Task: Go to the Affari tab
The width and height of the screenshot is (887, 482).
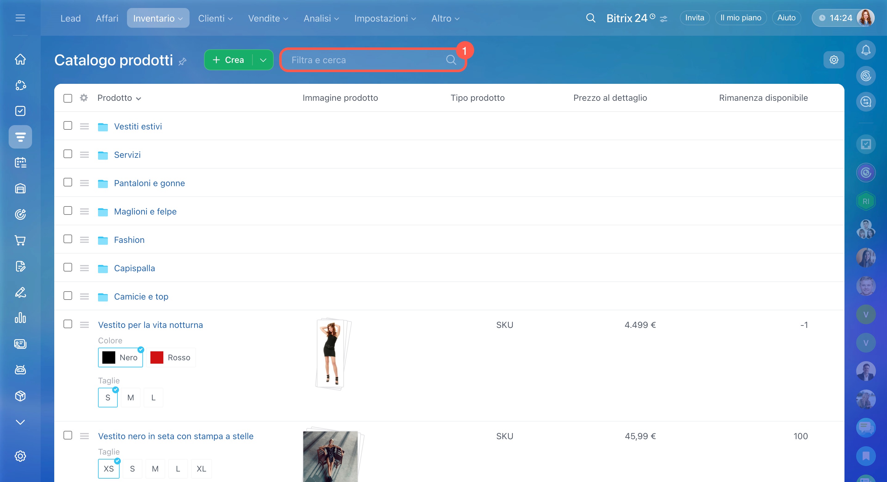Action: click(107, 18)
